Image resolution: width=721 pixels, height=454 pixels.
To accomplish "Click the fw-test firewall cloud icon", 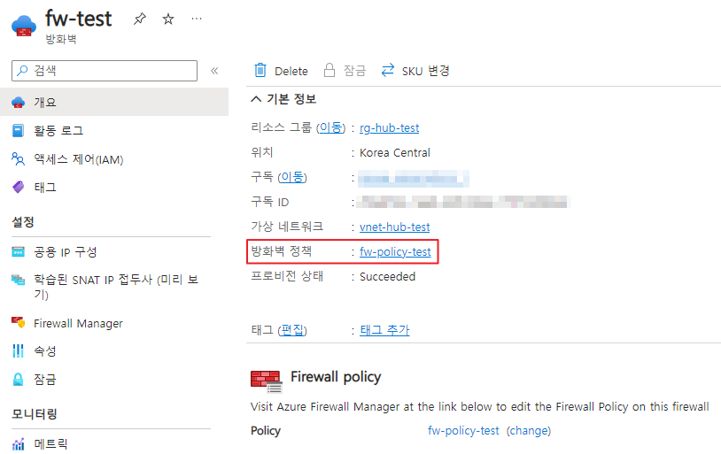I will coord(23,26).
